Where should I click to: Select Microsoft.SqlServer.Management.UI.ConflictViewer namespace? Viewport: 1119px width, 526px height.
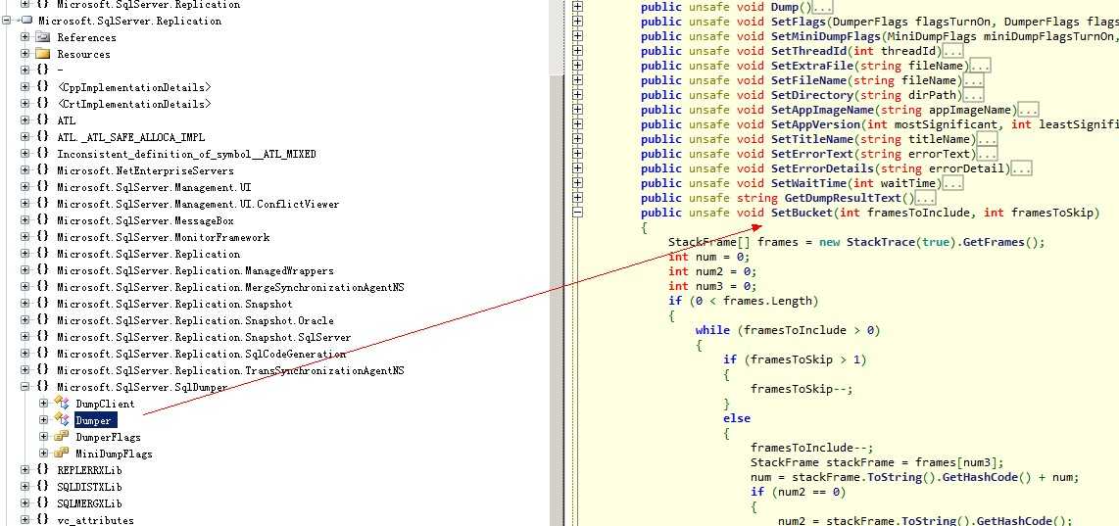tap(198, 204)
